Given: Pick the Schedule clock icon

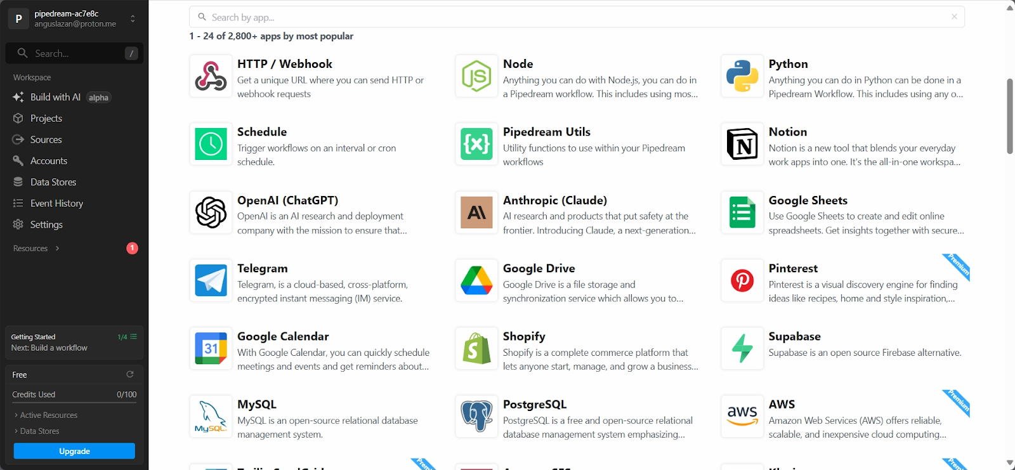Looking at the screenshot, I should click(211, 144).
